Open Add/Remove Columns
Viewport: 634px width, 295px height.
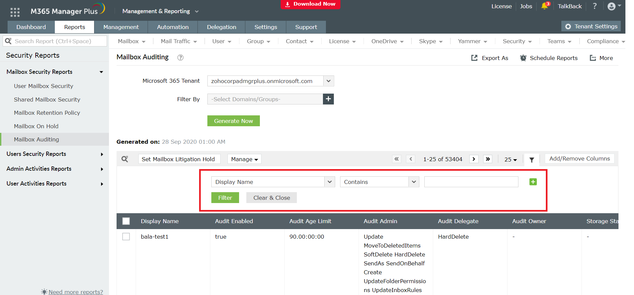tap(580, 159)
